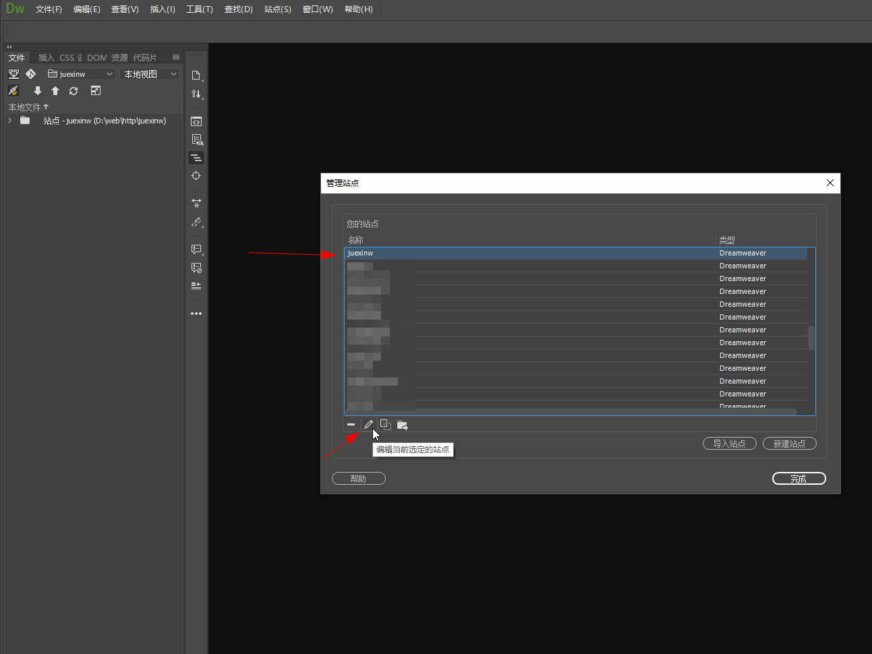Open the 编辑(E) menu
872x654 pixels.
click(87, 9)
